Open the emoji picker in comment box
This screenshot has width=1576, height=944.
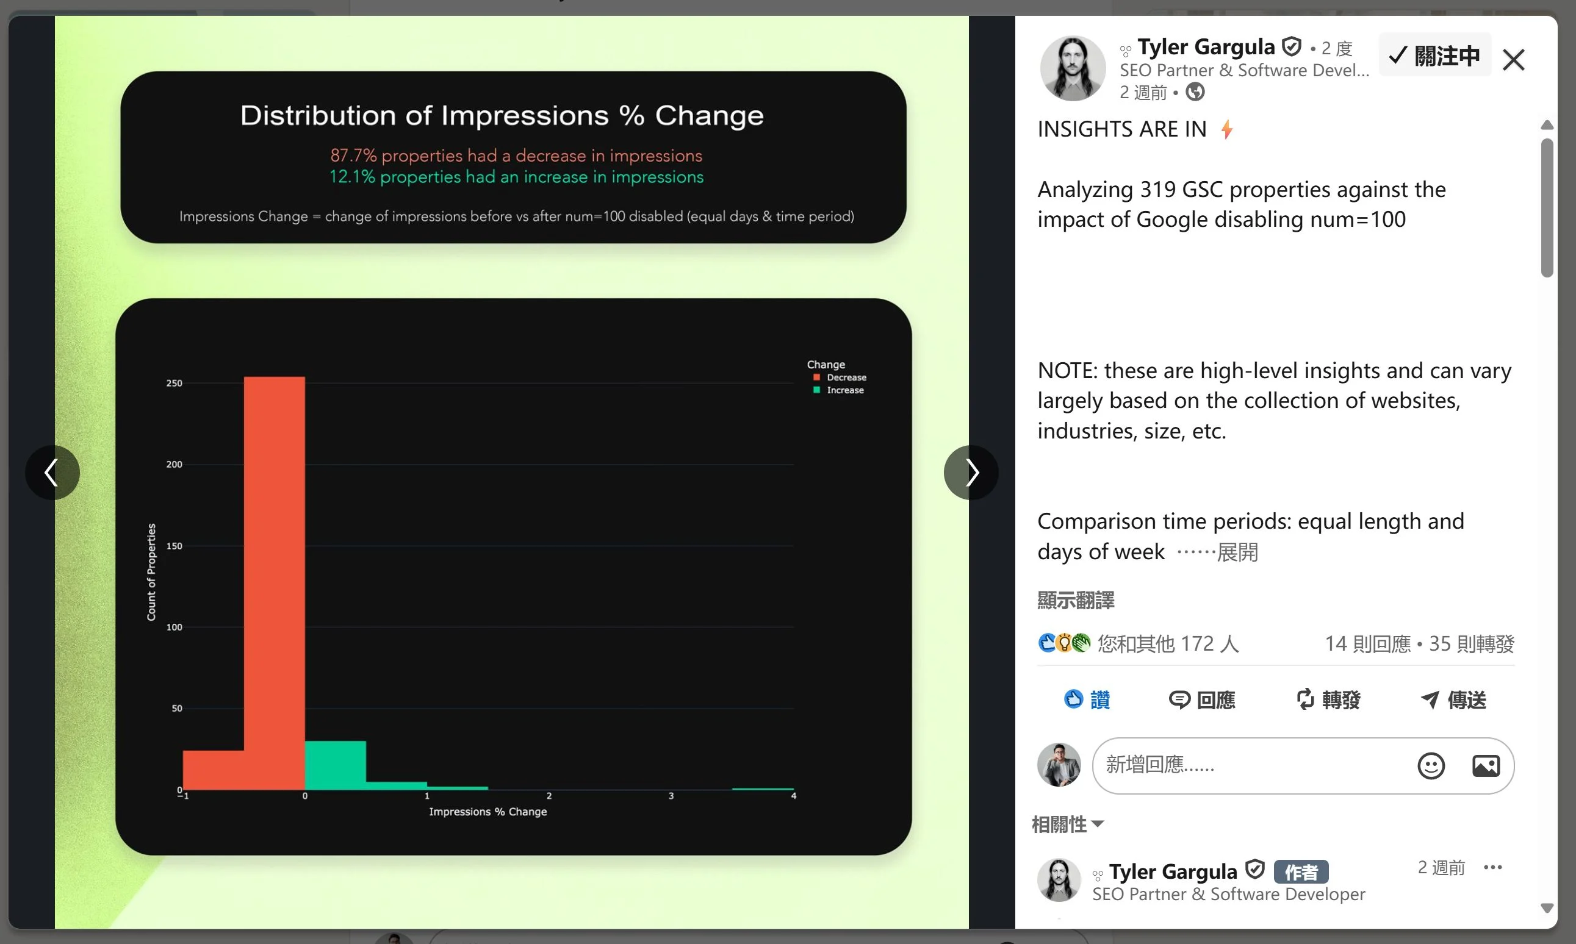pos(1431,765)
